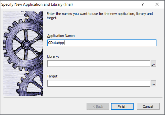Open the Target browse ellipsis button
The height and width of the screenshot is (115, 165).
(153, 83)
